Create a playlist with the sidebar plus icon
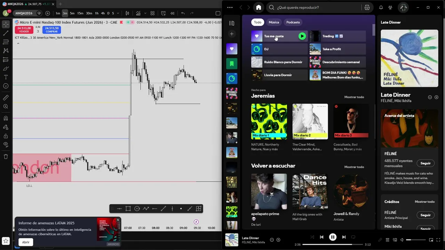This screenshot has width=445, height=250. [x=232, y=34]
